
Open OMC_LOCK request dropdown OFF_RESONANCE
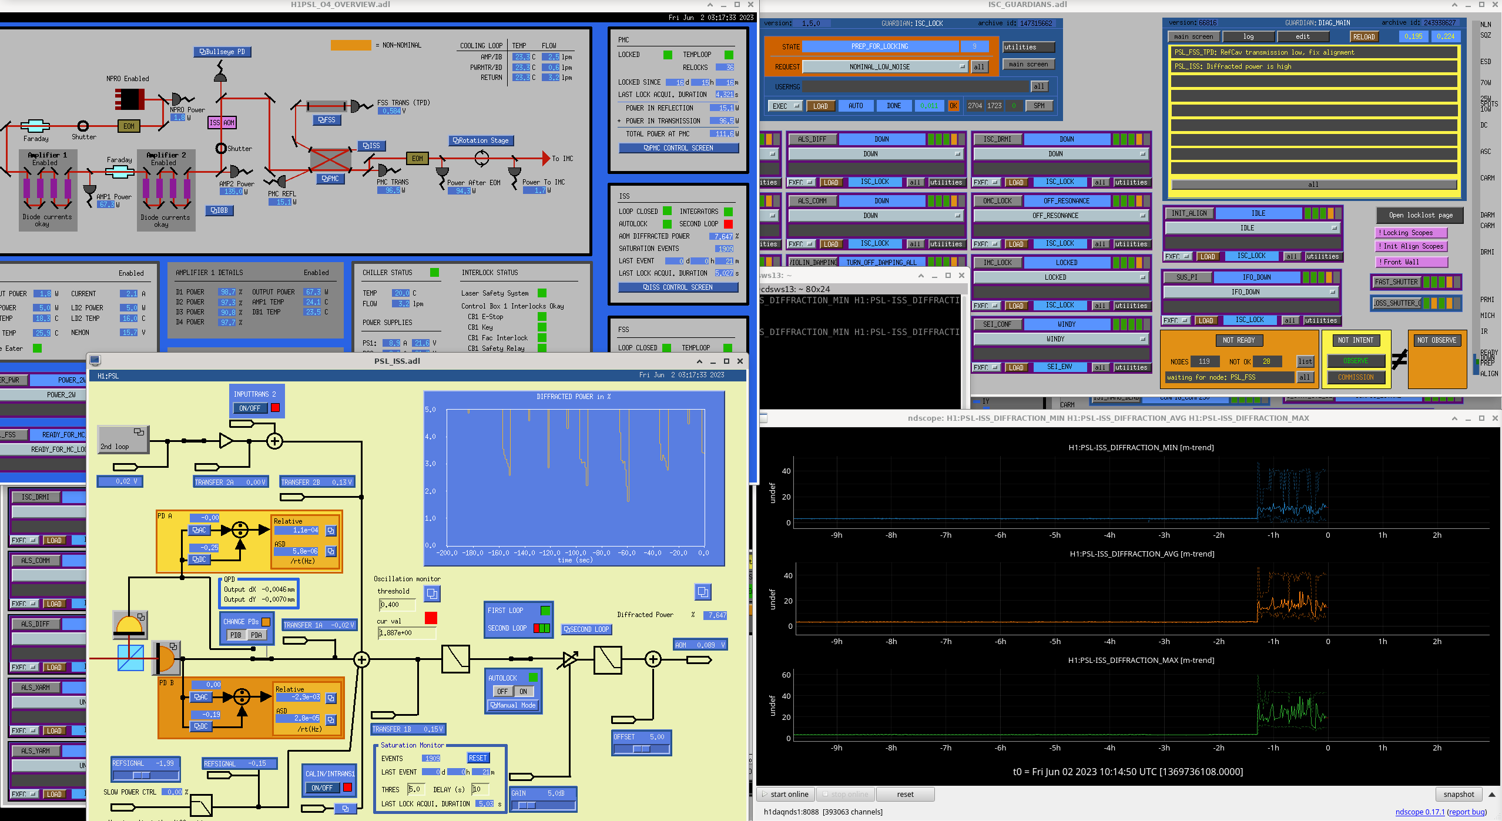click(x=1061, y=216)
